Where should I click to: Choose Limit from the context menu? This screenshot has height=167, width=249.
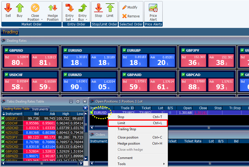138,123
